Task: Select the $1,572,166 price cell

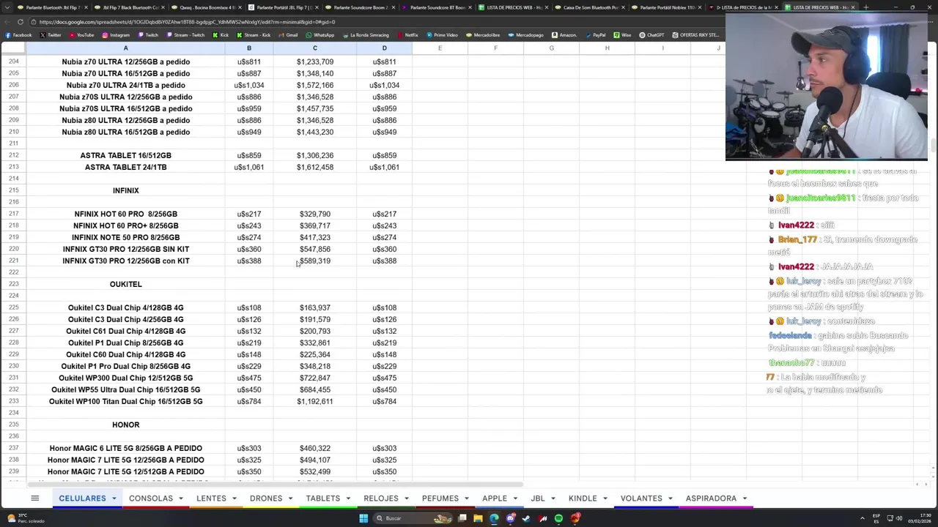Action: (x=315, y=85)
